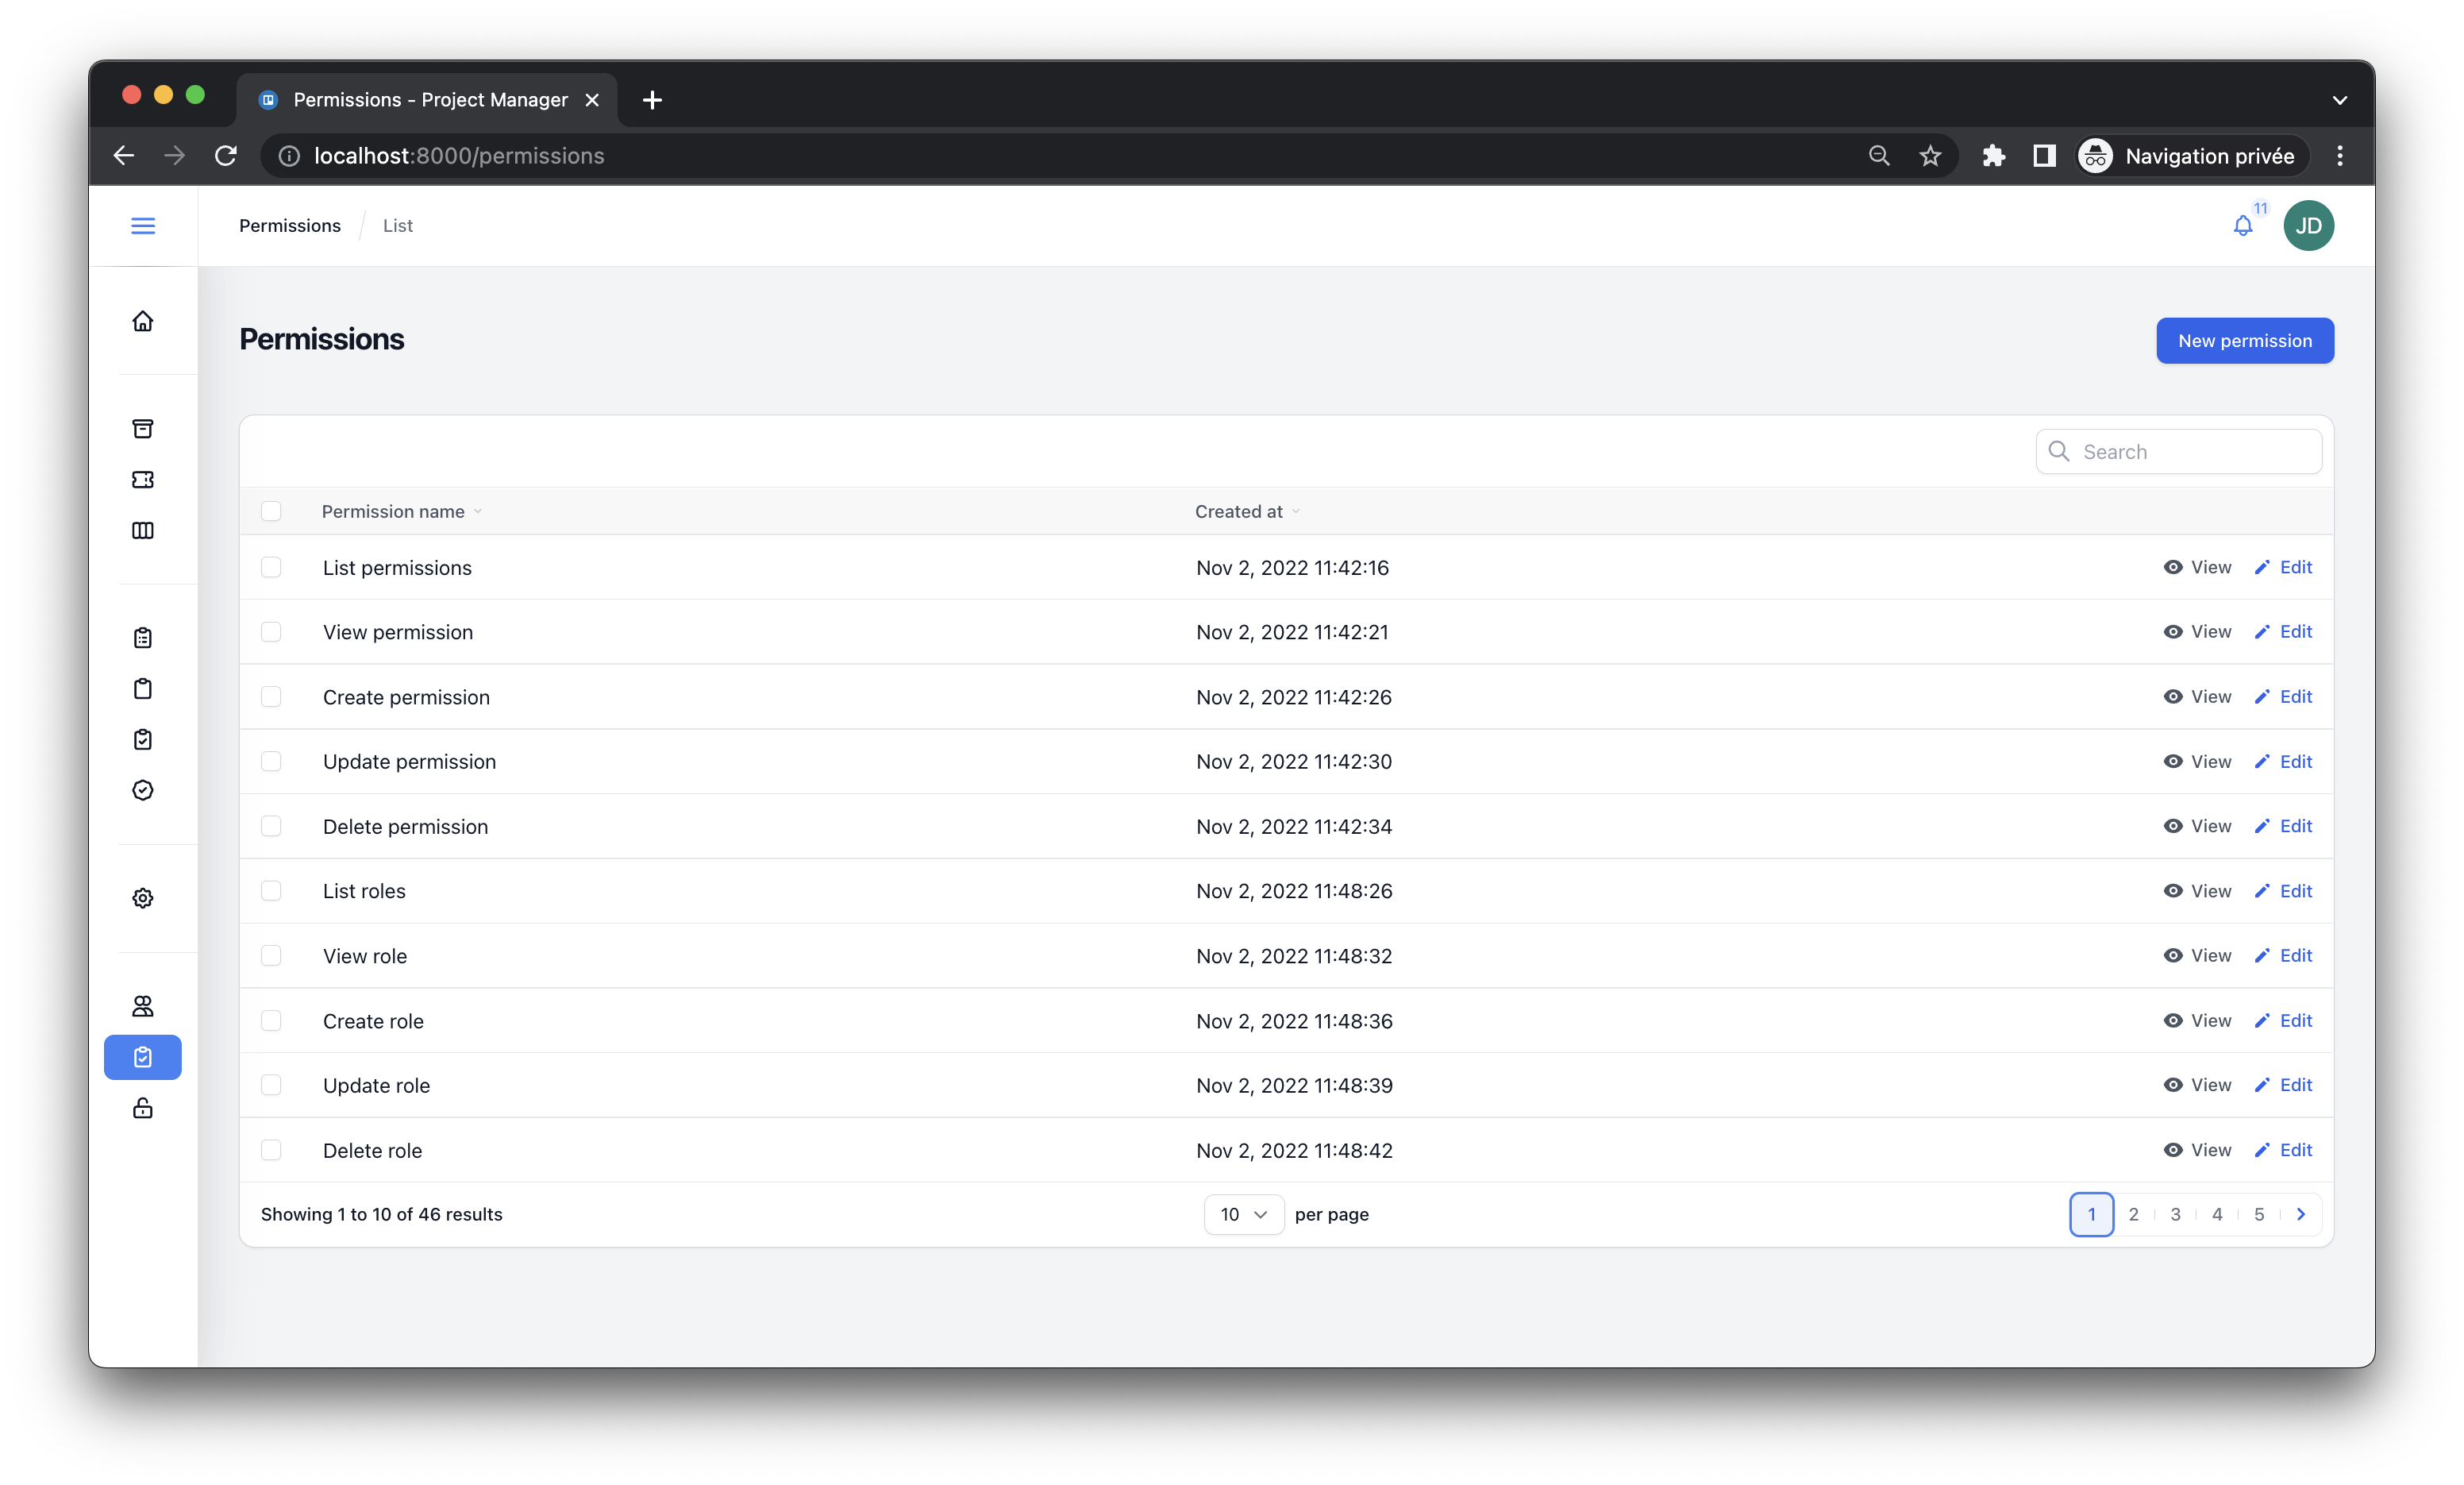
Task: Open the 10 per page dropdown
Action: tap(1243, 1214)
